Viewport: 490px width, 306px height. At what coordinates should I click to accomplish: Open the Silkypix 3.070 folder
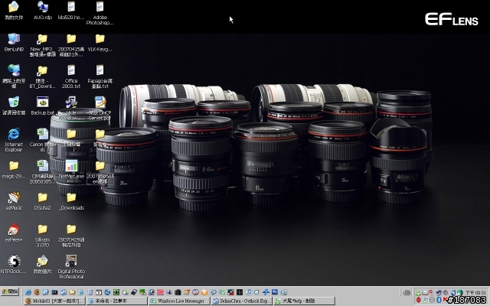click(43, 236)
